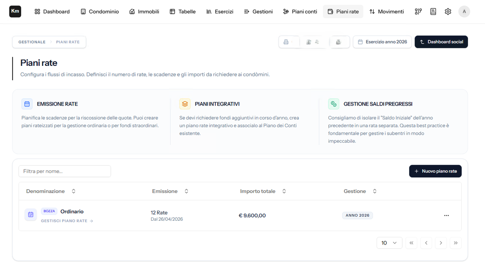
Task: Switch to the Movimenti tab
Action: (x=386, y=12)
